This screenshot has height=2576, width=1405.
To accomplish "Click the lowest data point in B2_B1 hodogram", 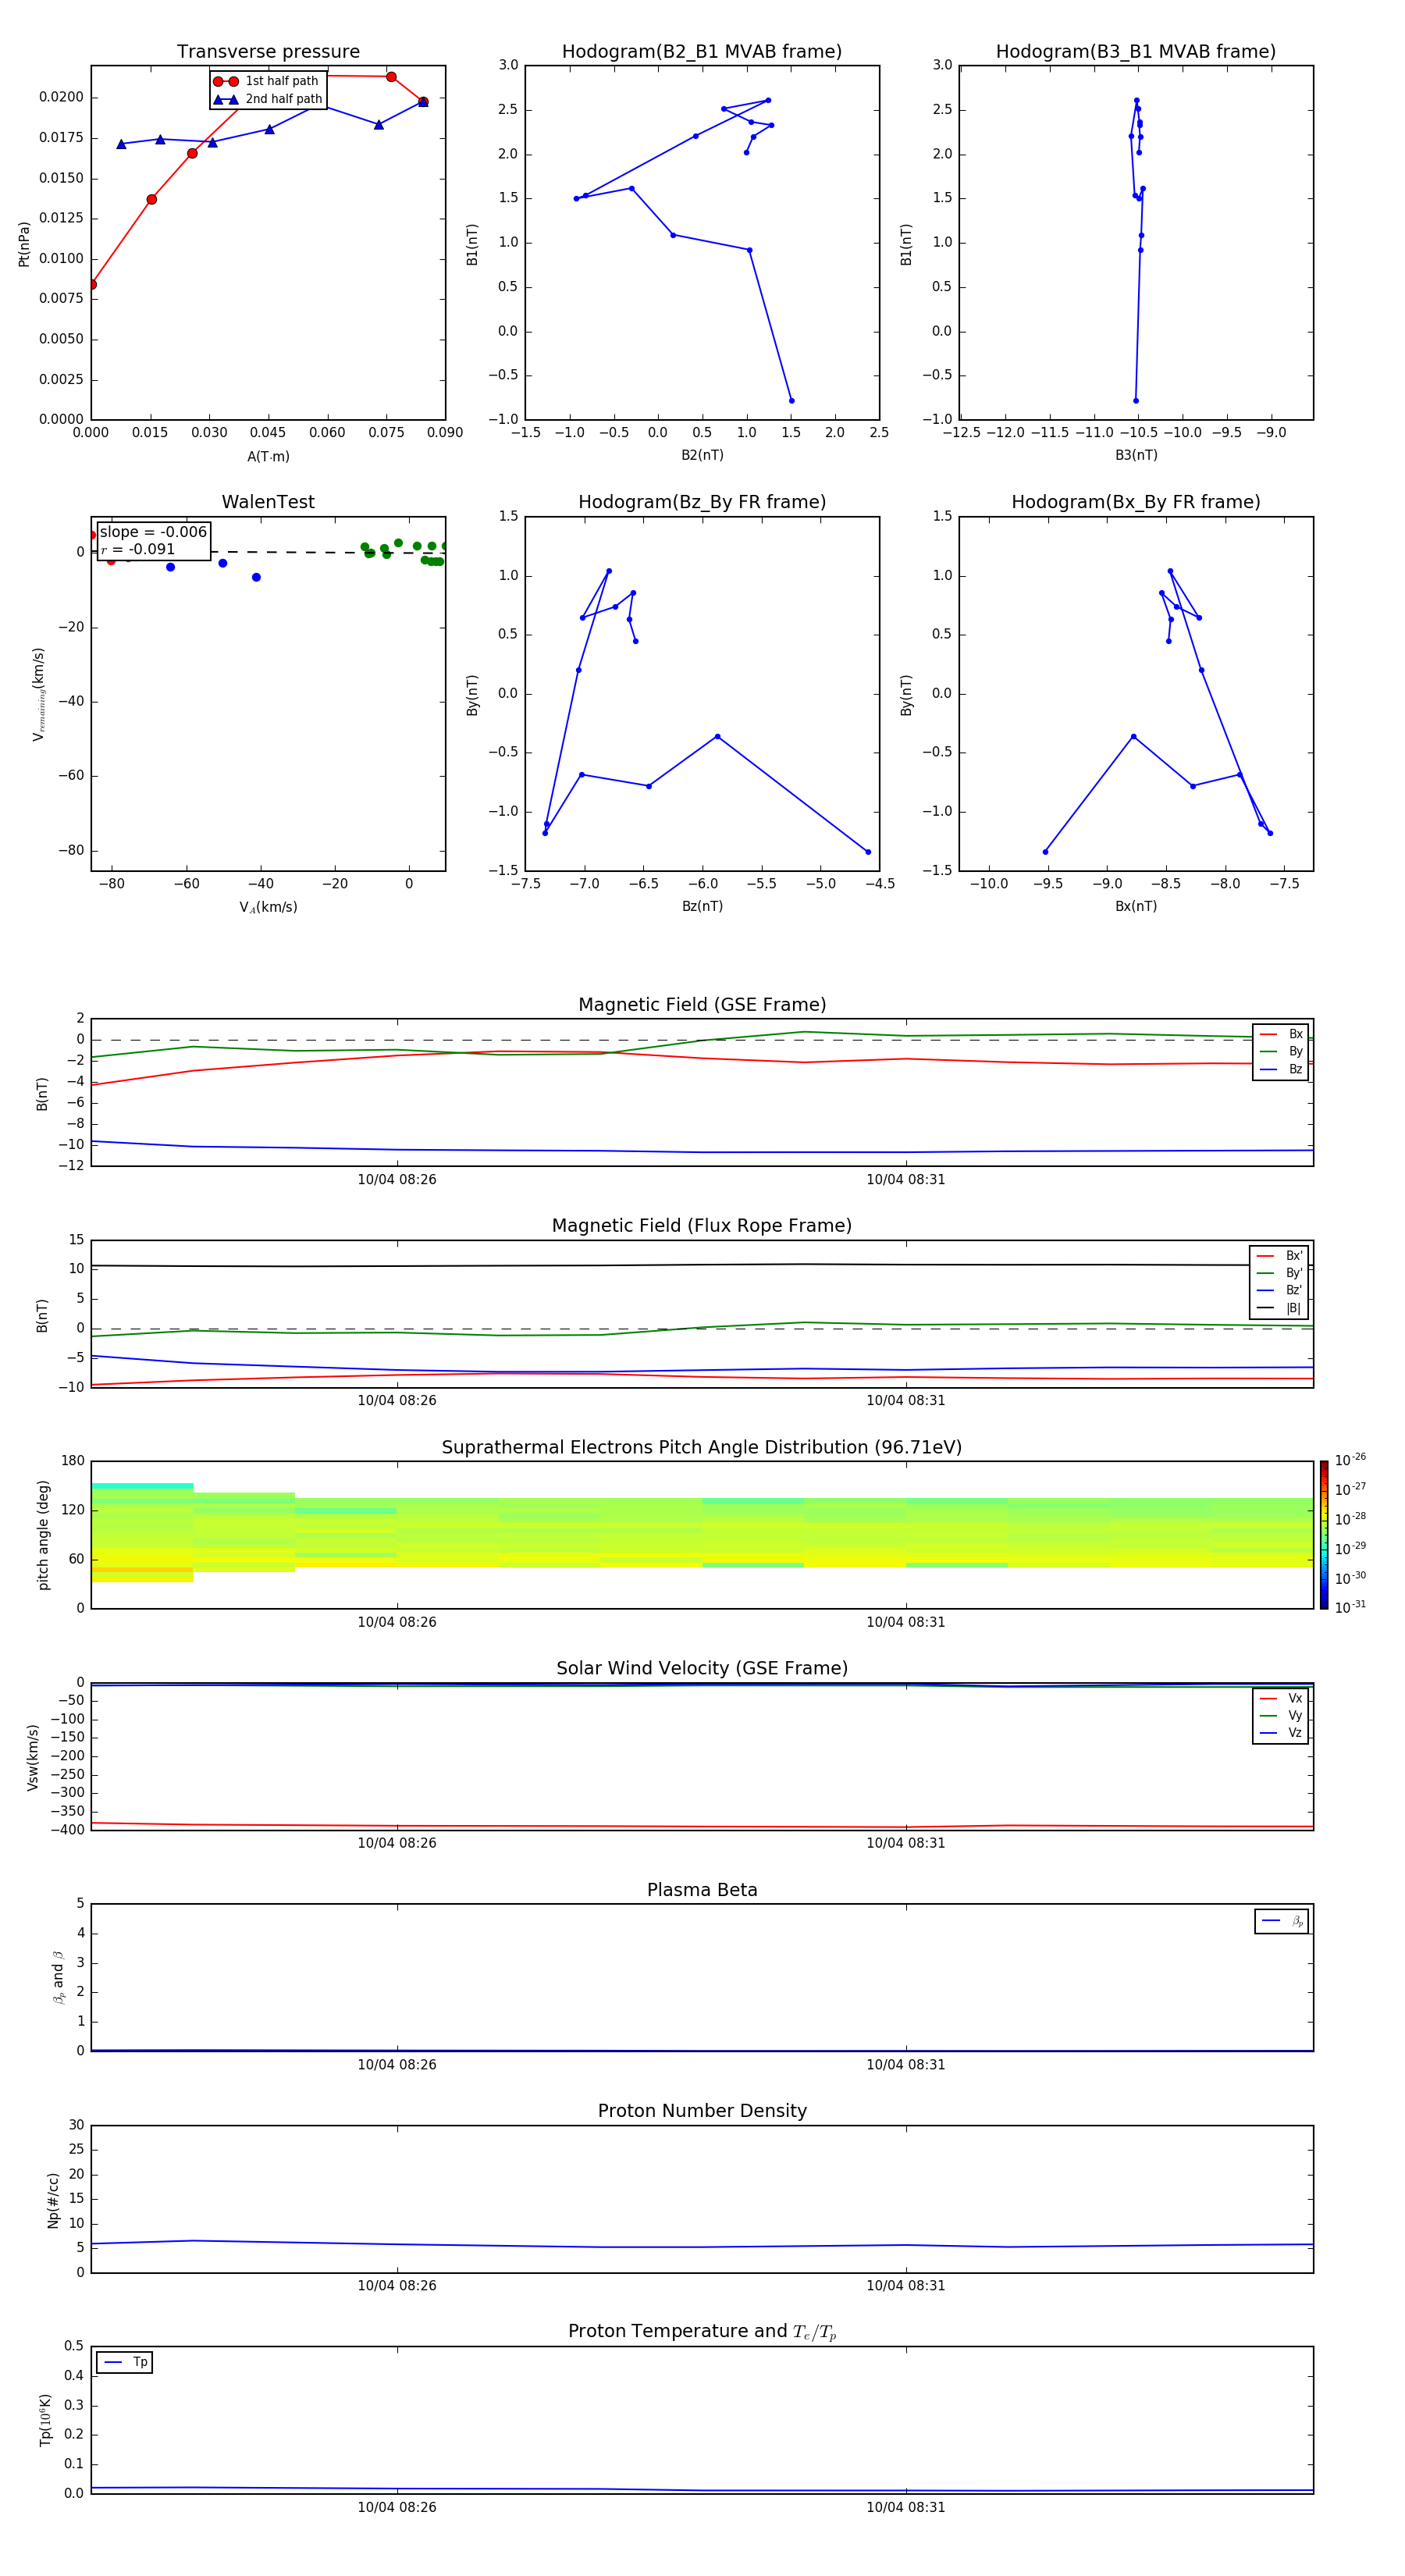I will tap(791, 401).
